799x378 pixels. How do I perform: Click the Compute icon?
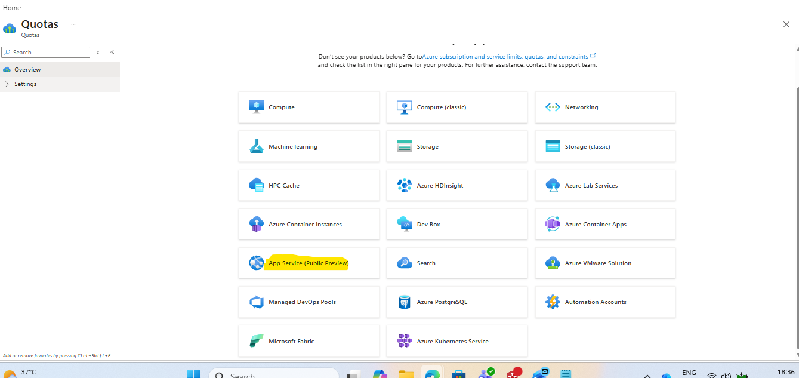tap(256, 107)
